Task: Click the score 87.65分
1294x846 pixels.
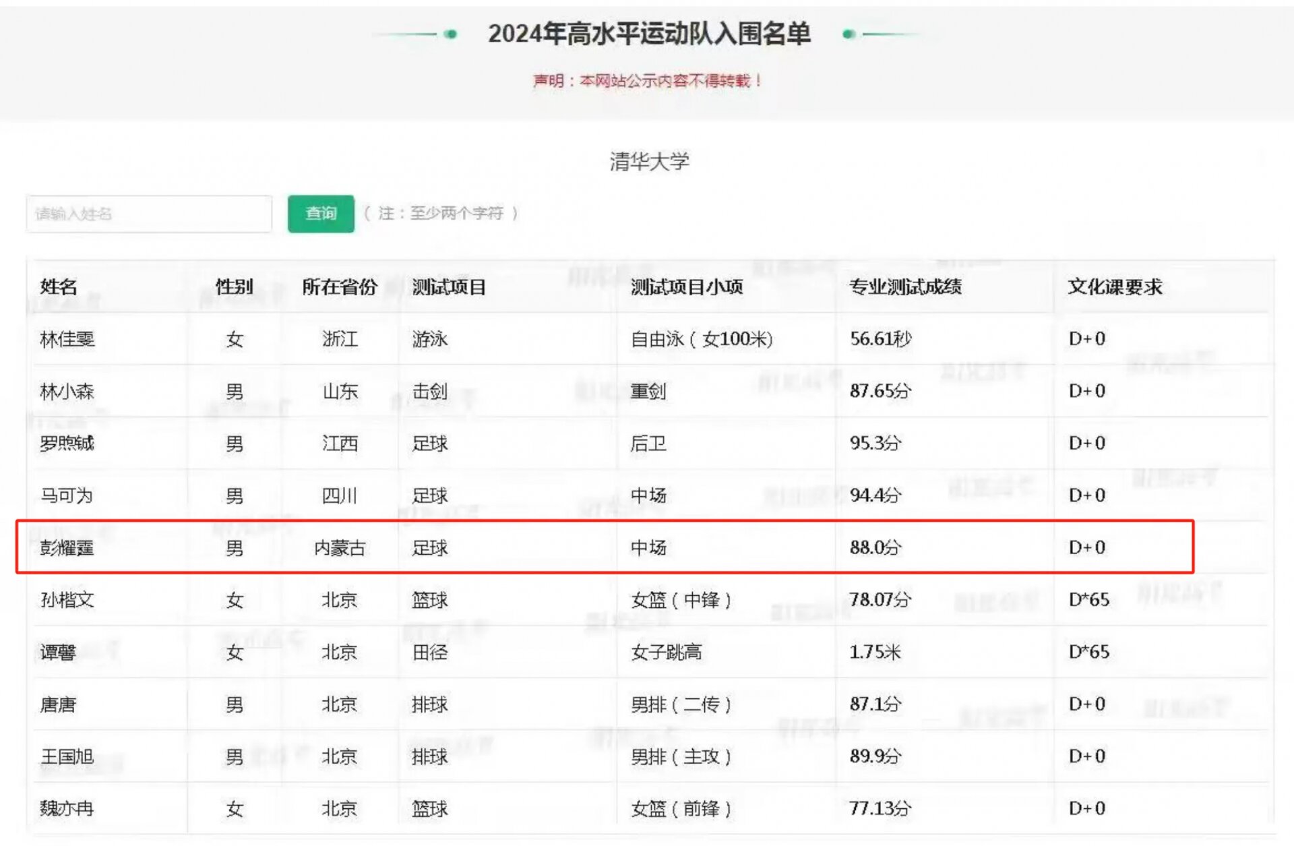Action: click(881, 391)
